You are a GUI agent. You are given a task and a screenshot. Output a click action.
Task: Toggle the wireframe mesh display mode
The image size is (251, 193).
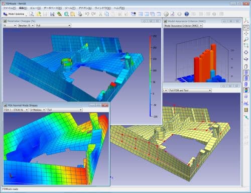[x=246, y=72]
